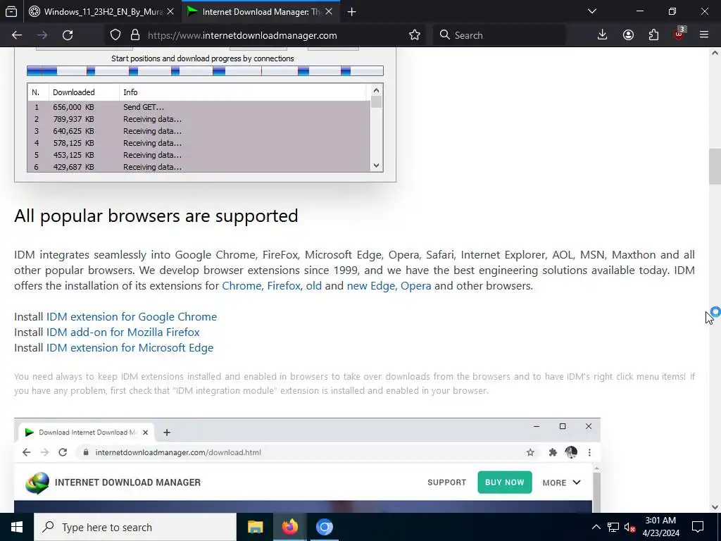Select connection row 1 Send GET
The image size is (721, 541).
[199, 107]
